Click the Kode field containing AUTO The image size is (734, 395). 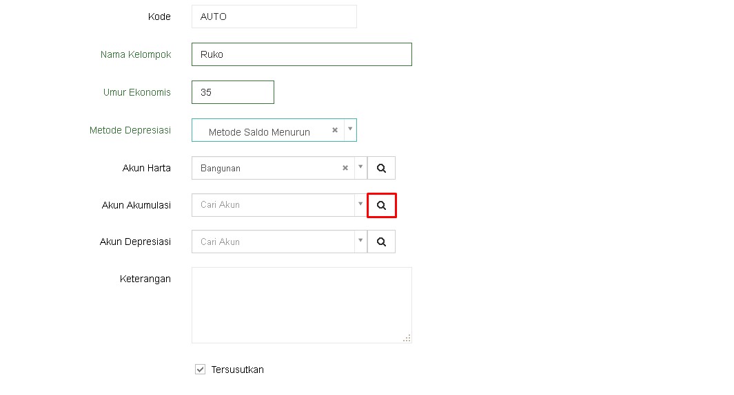pyautogui.click(x=274, y=17)
